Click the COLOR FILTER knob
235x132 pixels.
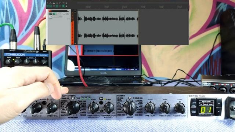[x=180, y=108]
